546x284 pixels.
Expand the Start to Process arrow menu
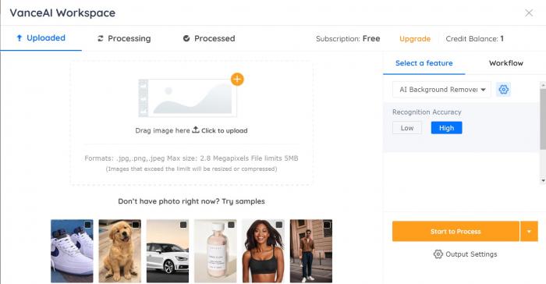point(529,232)
